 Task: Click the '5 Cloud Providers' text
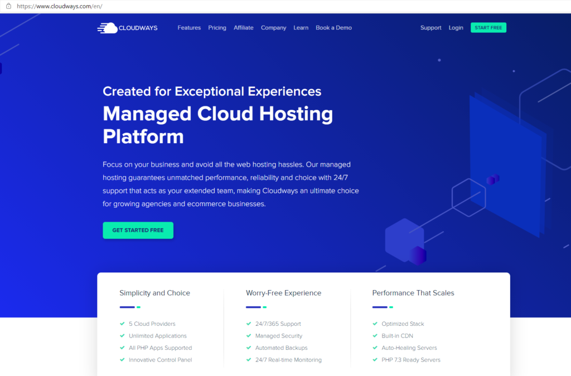(152, 324)
